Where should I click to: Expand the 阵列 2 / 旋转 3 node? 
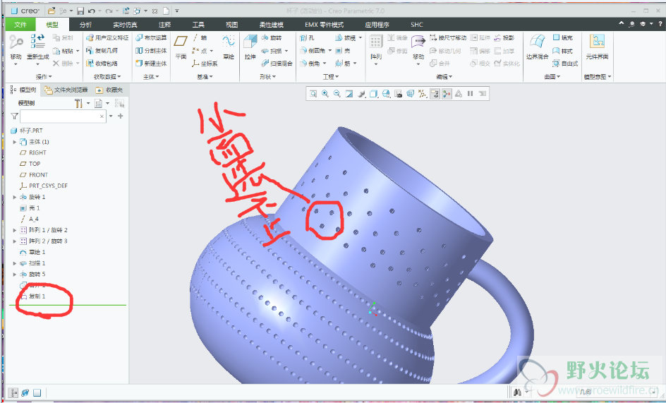[x=14, y=241]
